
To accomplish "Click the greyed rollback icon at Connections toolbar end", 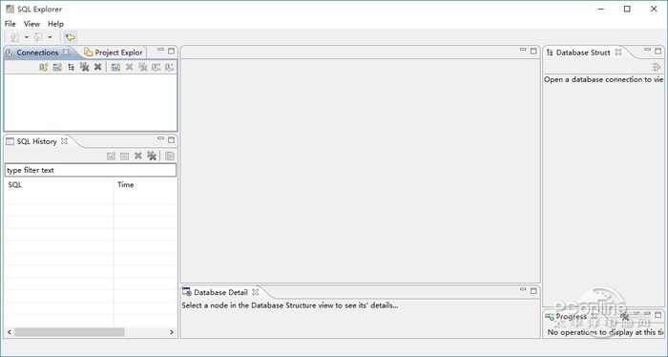I will (x=170, y=67).
